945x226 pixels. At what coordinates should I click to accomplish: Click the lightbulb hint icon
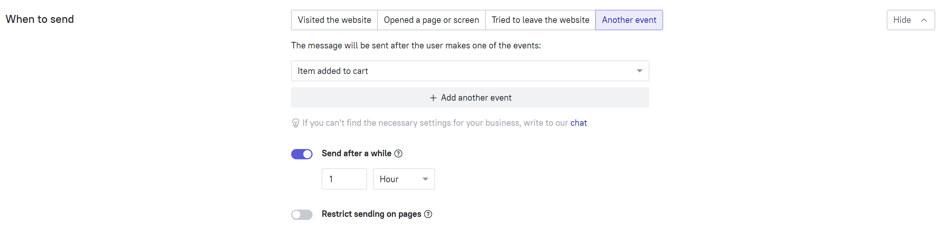pos(295,123)
